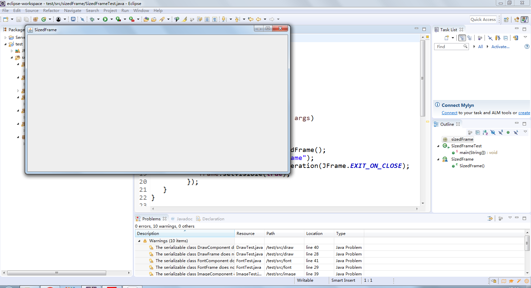Select the DrawTest.java line 40 warning row
The width and height of the screenshot is (531, 288).
[249, 248]
